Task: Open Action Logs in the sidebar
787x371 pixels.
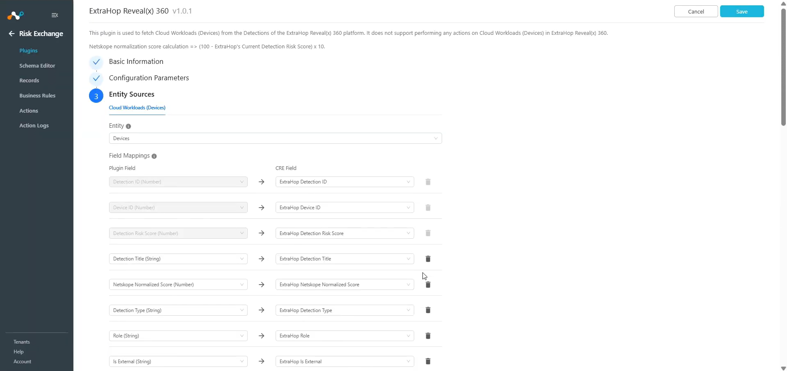Action: 34,126
